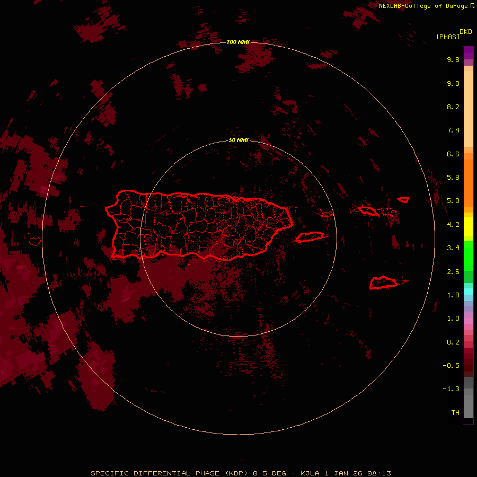Click the NEXLAB-College of DuPage watermark text
Viewport: 477px width, 477px height.
click(426, 6)
